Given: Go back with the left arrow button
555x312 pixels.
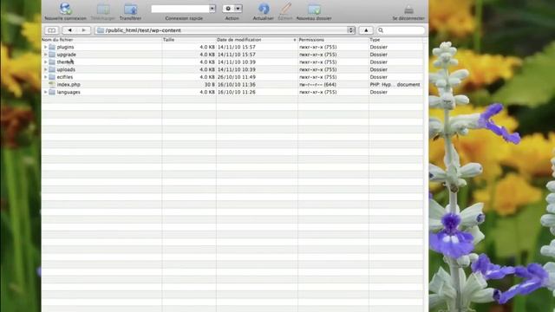Looking at the screenshot, I should click(x=69, y=30).
